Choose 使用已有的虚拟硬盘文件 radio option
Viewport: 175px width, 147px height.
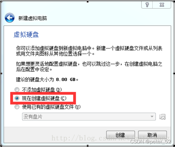(x=17, y=107)
